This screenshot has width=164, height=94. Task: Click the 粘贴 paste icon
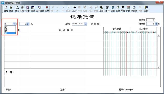pos(85,9)
